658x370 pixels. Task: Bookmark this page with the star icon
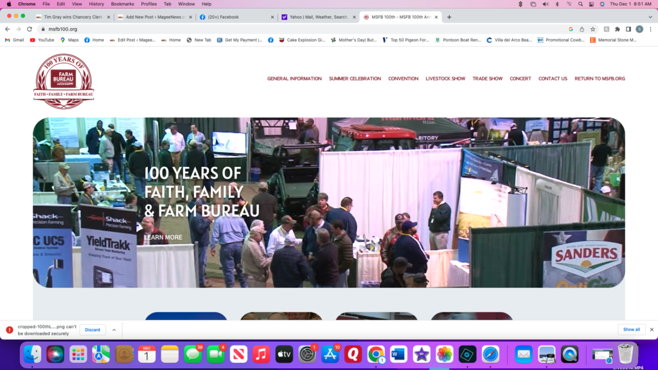coord(593,29)
